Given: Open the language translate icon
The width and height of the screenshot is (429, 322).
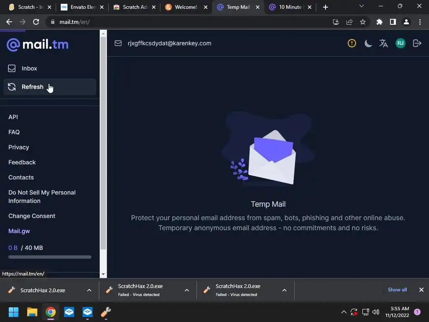Looking at the screenshot, I should (x=384, y=43).
